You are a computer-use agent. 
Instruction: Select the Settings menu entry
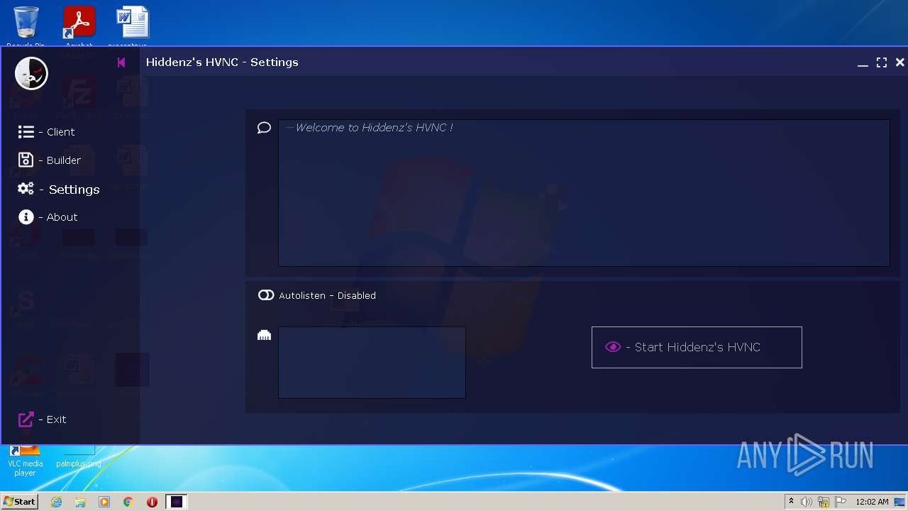coord(58,189)
